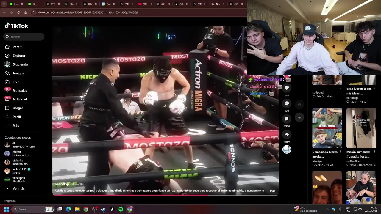Click the browser home button
This screenshot has height=214, width=381.
point(26,12)
